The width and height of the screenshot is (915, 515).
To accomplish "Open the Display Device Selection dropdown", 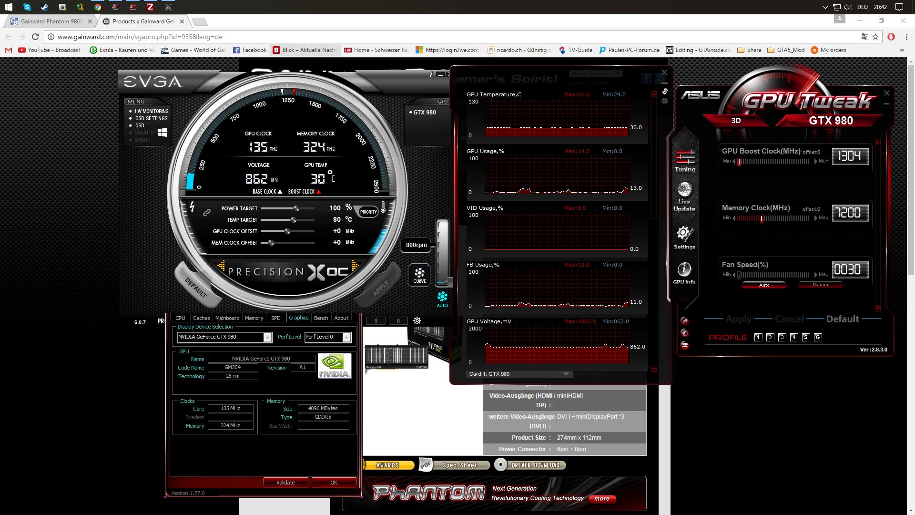I will 267,338.
